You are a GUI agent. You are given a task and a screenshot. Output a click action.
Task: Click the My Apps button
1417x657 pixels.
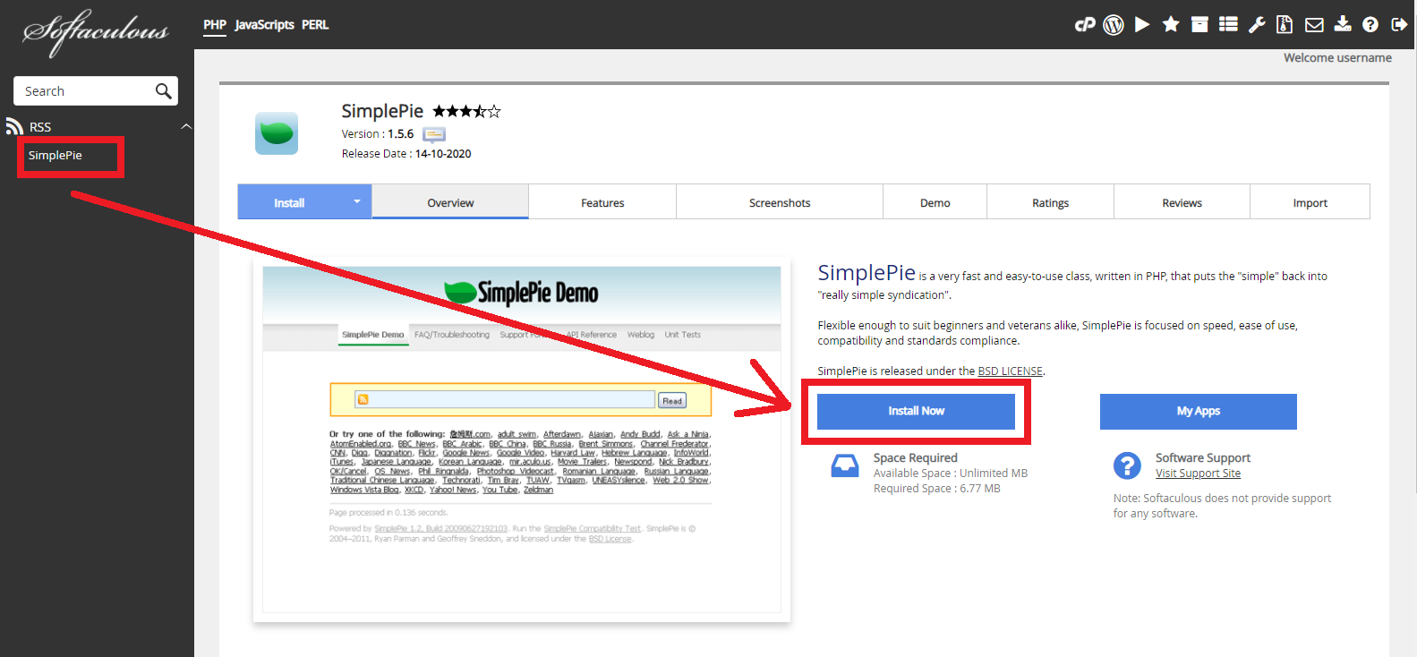1198,411
